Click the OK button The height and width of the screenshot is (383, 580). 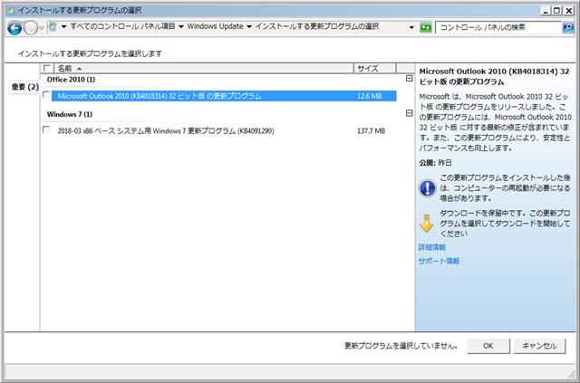(488, 346)
